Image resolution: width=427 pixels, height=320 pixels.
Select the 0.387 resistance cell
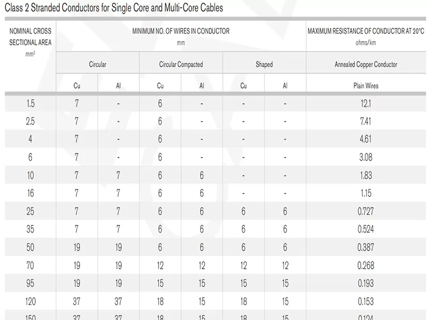[366, 247]
